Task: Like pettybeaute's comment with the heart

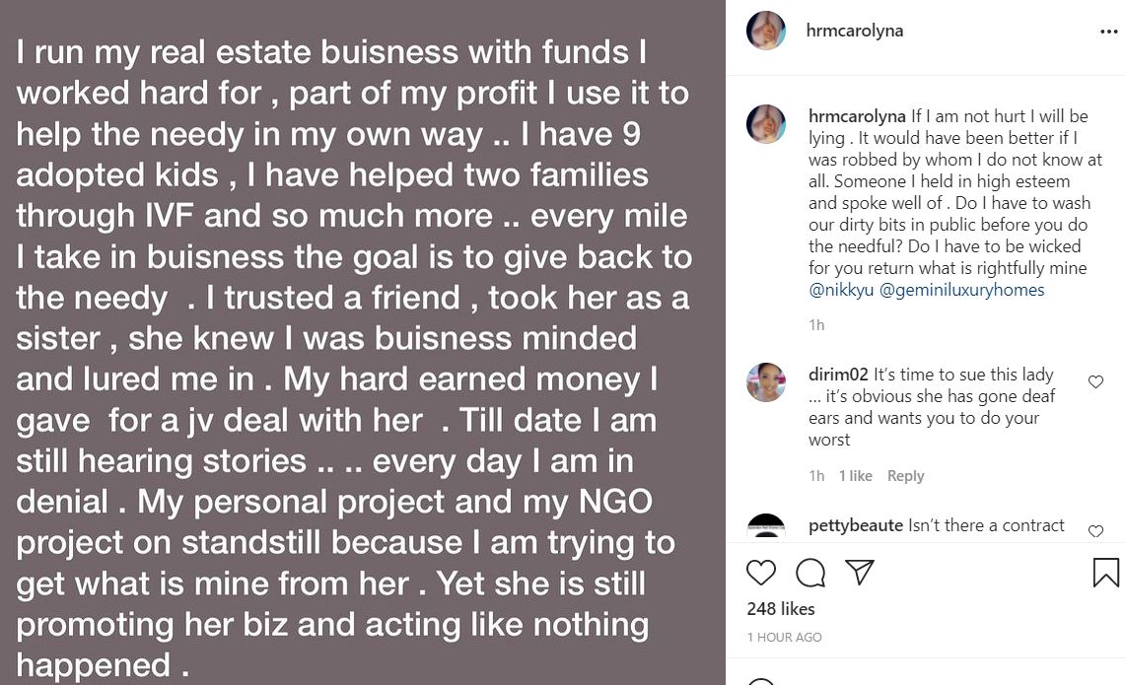Action: click(x=1095, y=531)
